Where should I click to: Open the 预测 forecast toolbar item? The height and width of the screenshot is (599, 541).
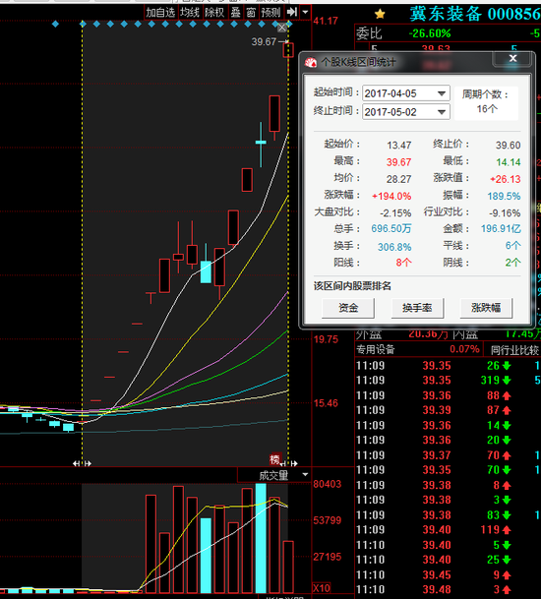[x=270, y=12]
